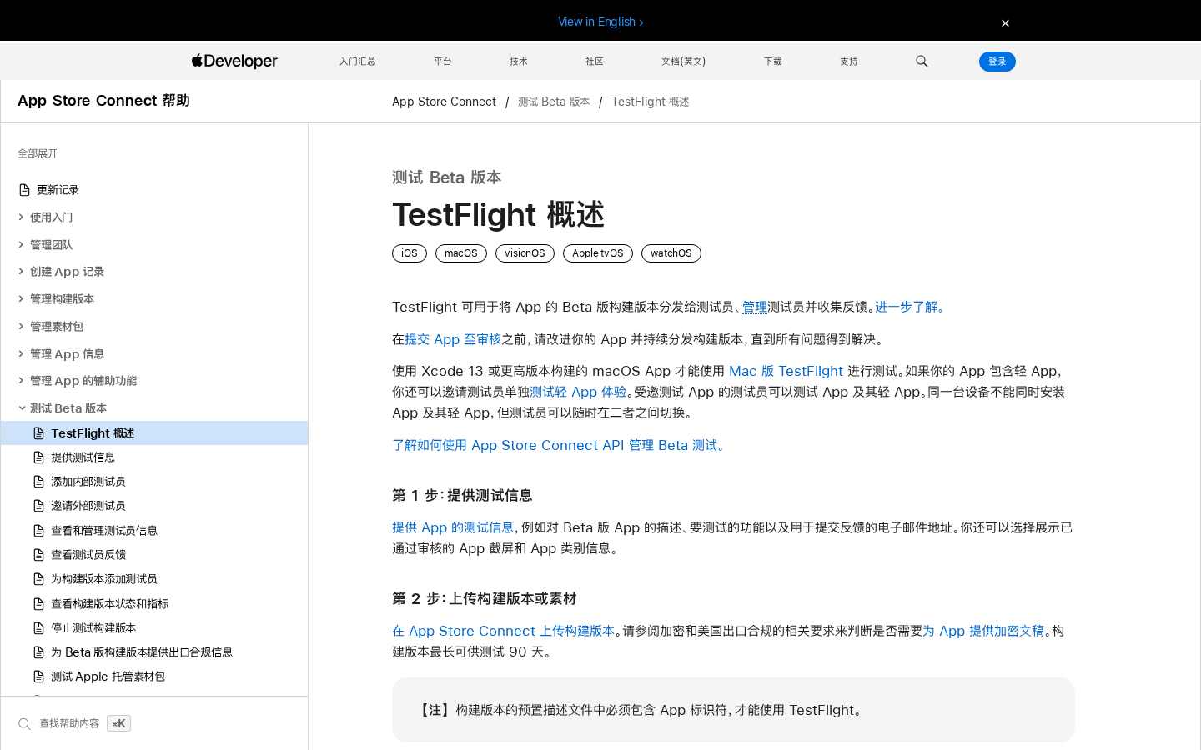The height and width of the screenshot is (750, 1201).
Task: Expand the 管理素材包 section
Action: coord(22,327)
